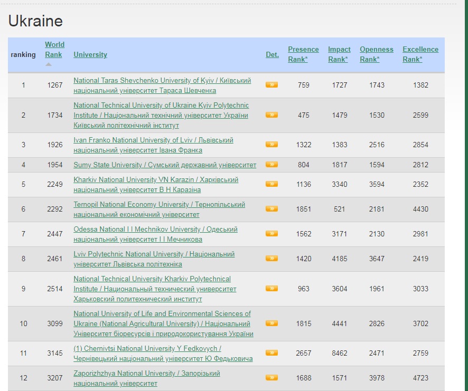Click details arrow for Odessa Mechnikov University
468x391 pixels.
pyautogui.click(x=272, y=234)
